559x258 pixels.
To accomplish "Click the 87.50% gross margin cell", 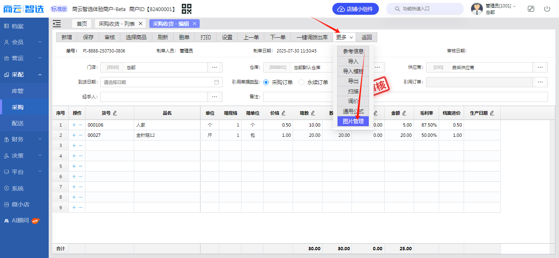I will point(427,125).
